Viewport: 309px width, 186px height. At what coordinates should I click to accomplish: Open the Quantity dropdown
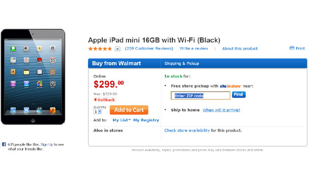coord(97,112)
